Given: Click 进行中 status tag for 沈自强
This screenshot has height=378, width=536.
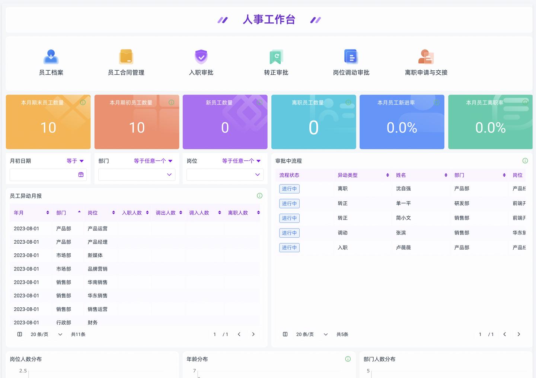Looking at the screenshot, I should pyautogui.click(x=289, y=189).
